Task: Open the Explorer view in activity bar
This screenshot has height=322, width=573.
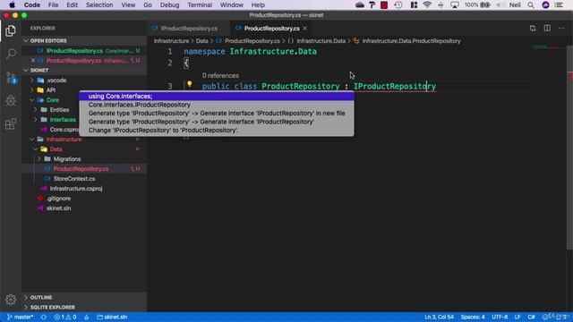Action: 11,30
